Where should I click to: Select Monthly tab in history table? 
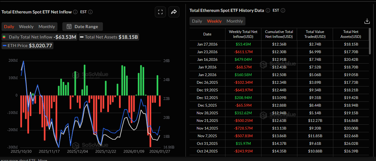[235, 21]
